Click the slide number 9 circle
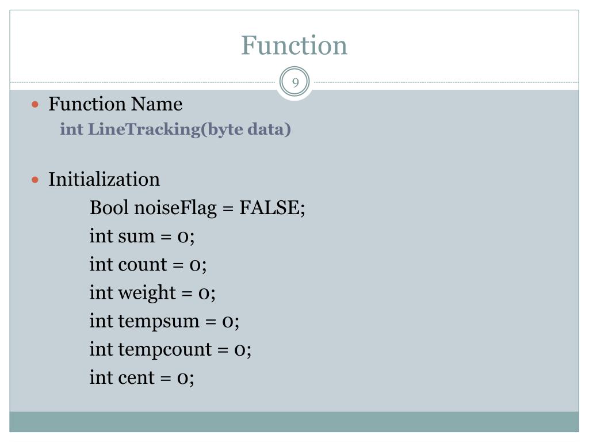Viewport: 589px width, 442px height. tap(295, 82)
